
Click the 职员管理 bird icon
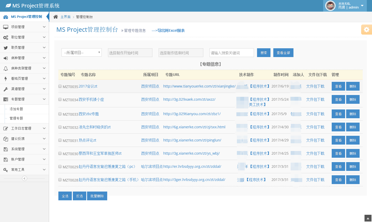coord(6,47)
